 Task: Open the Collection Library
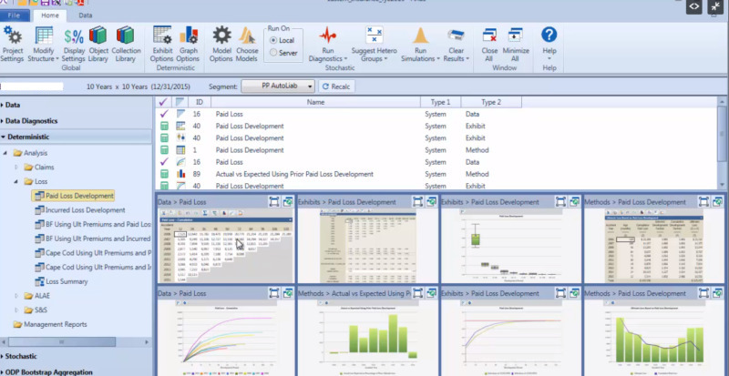pos(126,44)
